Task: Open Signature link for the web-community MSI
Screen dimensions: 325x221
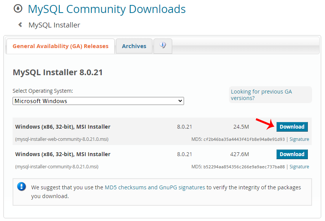Action: pyautogui.click(x=299, y=139)
